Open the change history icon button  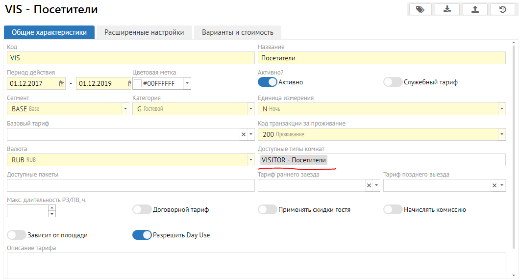tap(503, 9)
